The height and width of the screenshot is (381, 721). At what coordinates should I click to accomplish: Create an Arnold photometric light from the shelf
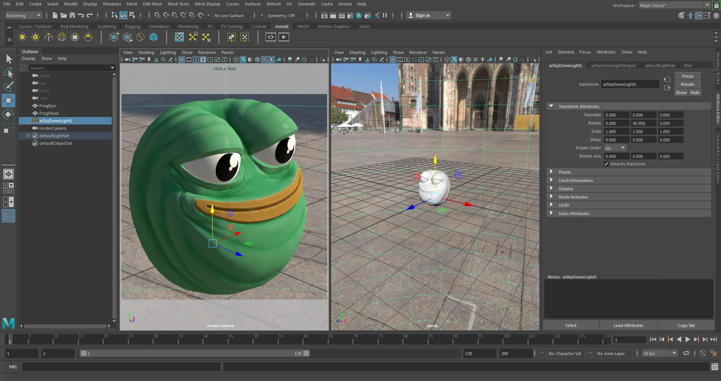[x=49, y=37]
